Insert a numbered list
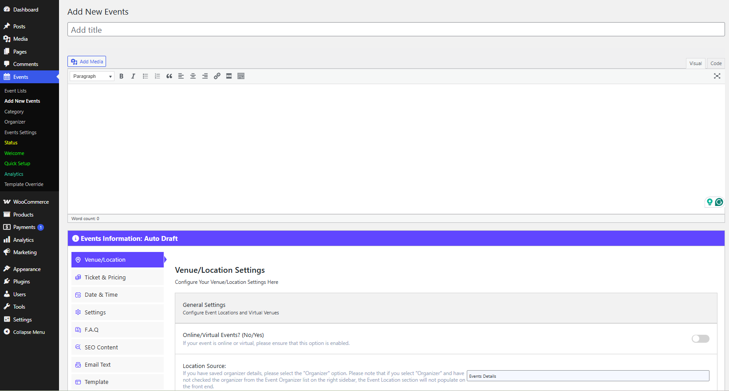This screenshot has width=729, height=391. 157,76
